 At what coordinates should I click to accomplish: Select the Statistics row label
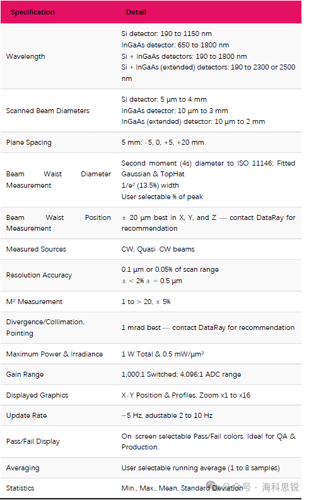pyautogui.click(x=20, y=488)
